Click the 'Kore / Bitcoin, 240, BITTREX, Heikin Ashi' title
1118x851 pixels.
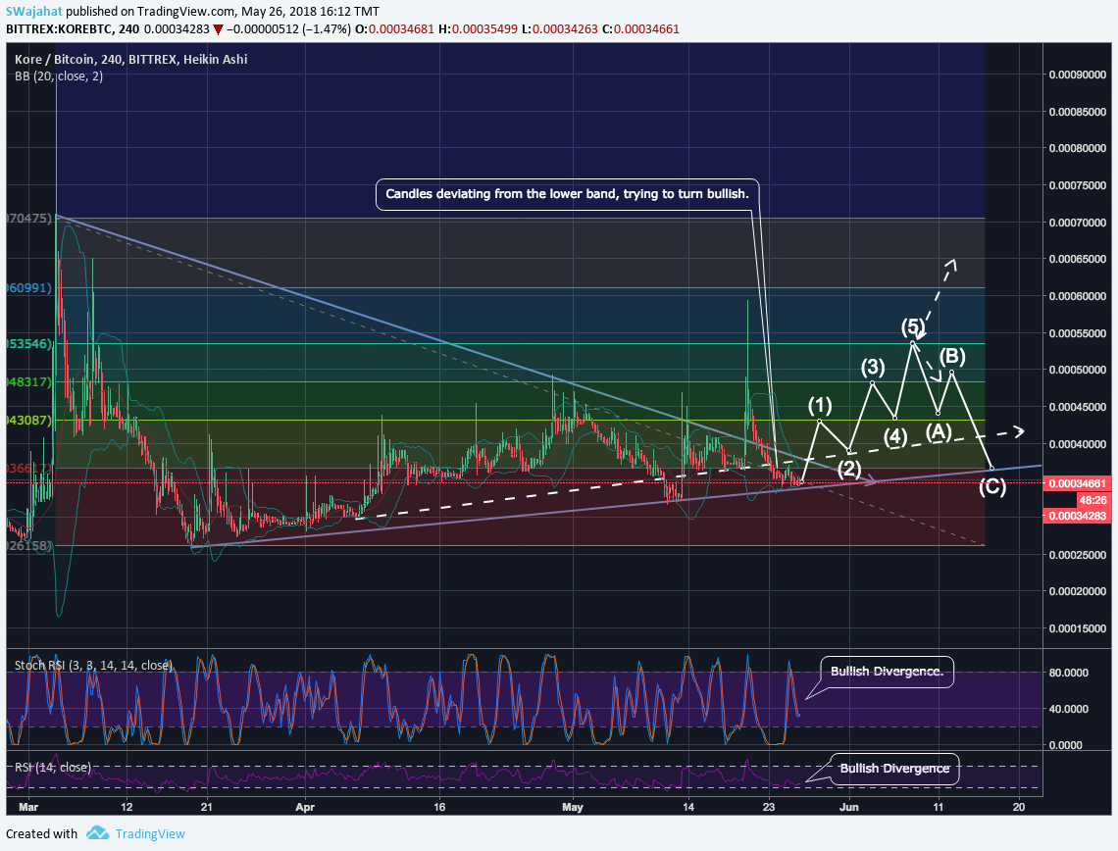(x=131, y=59)
